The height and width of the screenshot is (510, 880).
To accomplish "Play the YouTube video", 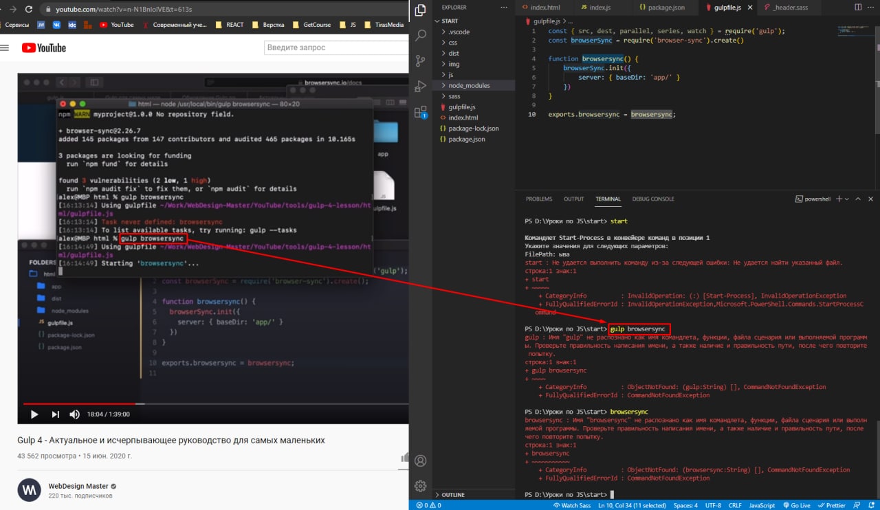I will (x=34, y=414).
